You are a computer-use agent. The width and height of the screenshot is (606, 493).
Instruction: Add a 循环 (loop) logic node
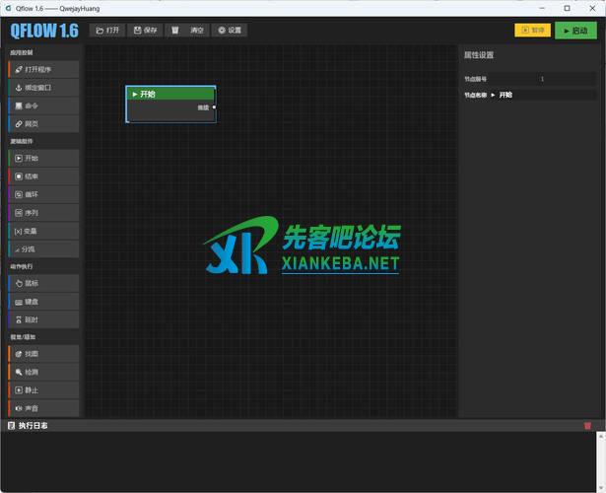point(43,194)
